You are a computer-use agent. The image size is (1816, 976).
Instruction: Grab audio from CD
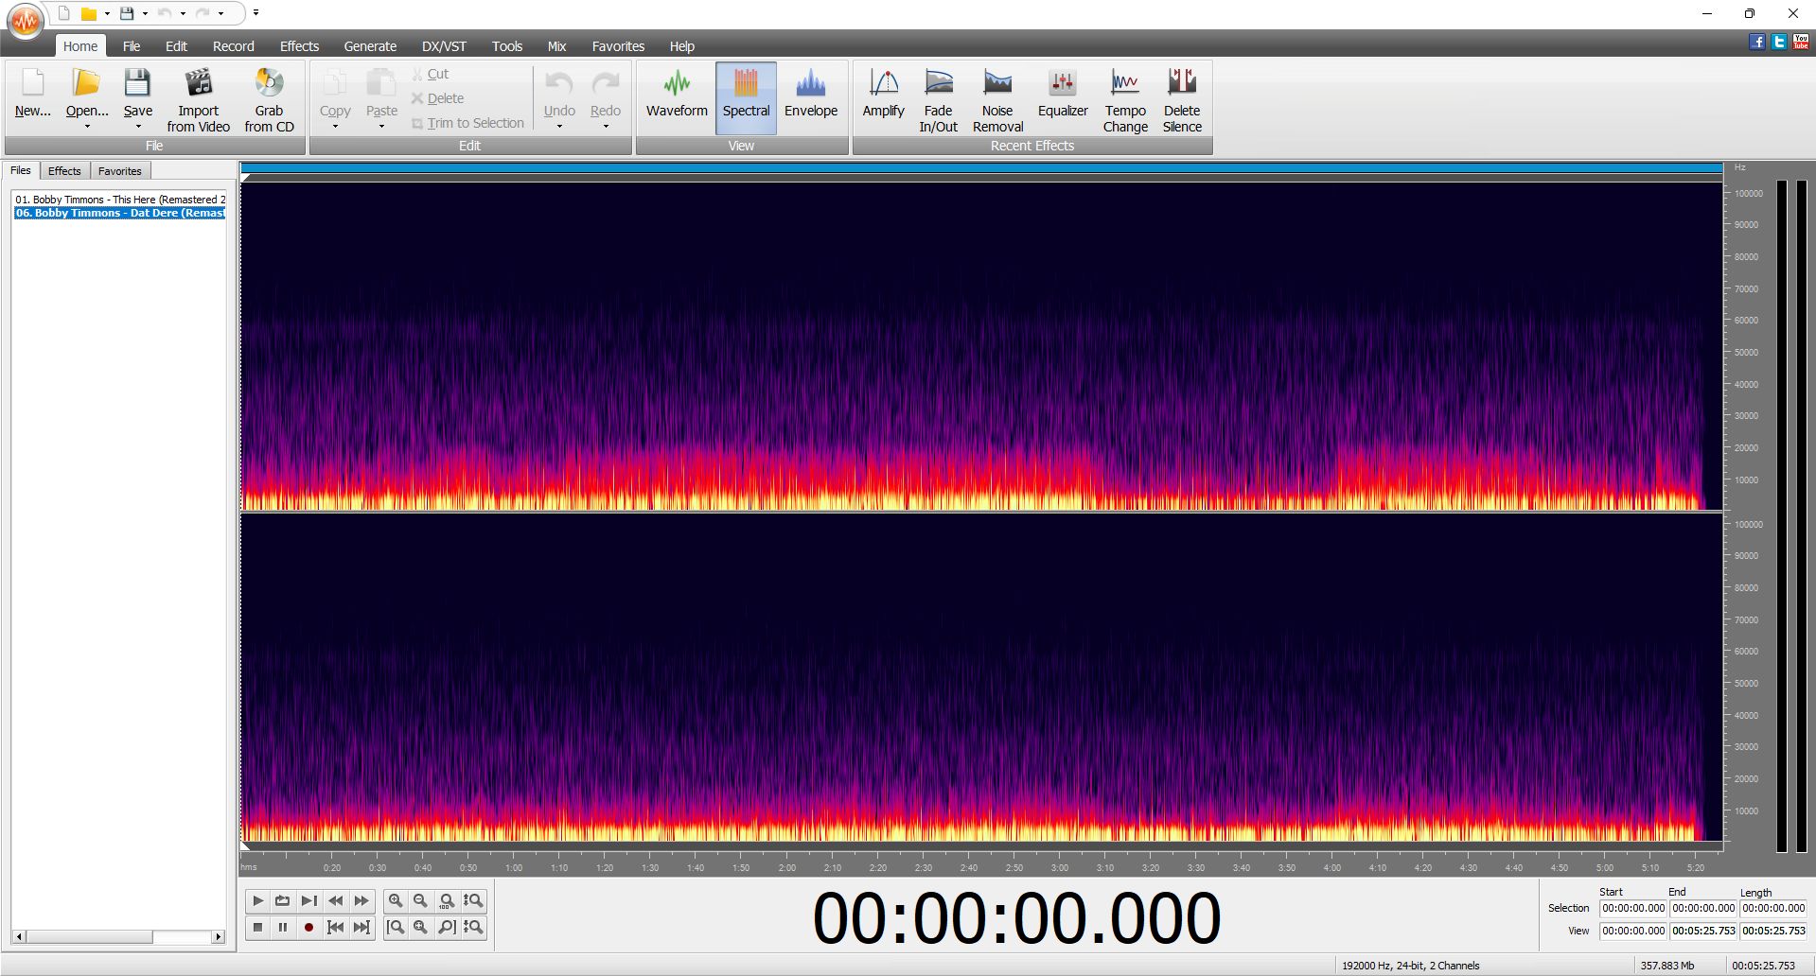(x=269, y=99)
